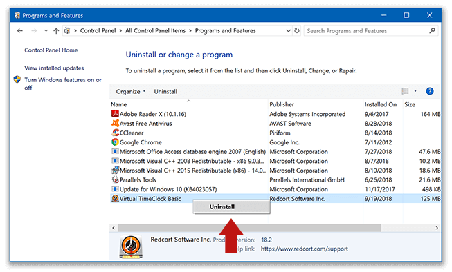452x272 pixels.
Task: Click the change view icon
Action: (405, 91)
